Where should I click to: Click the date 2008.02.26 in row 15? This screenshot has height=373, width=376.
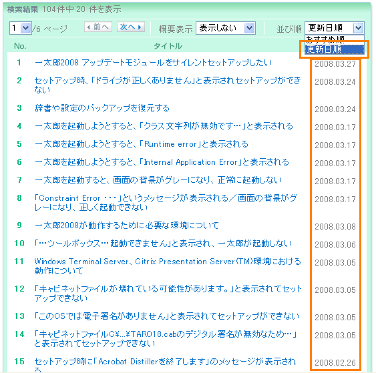click(x=335, y=363)
